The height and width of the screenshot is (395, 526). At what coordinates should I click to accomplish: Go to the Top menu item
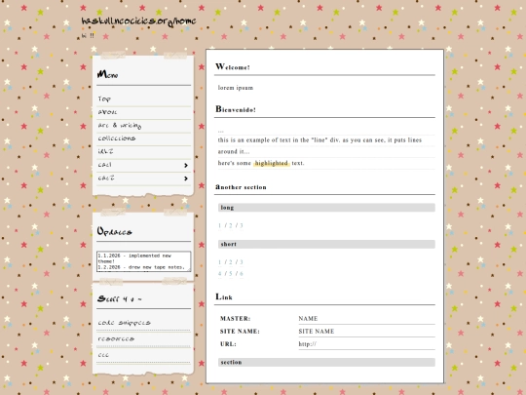pos(104,99)
